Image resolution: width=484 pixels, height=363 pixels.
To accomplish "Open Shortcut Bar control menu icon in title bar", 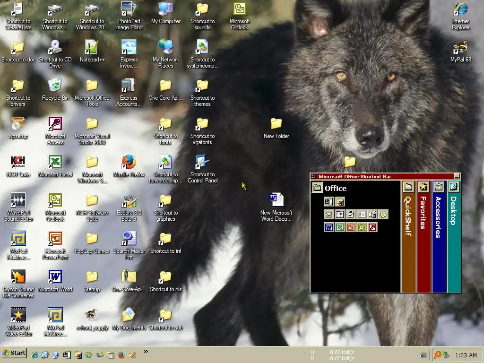I will pyautogui.click(x=314, y=177).
